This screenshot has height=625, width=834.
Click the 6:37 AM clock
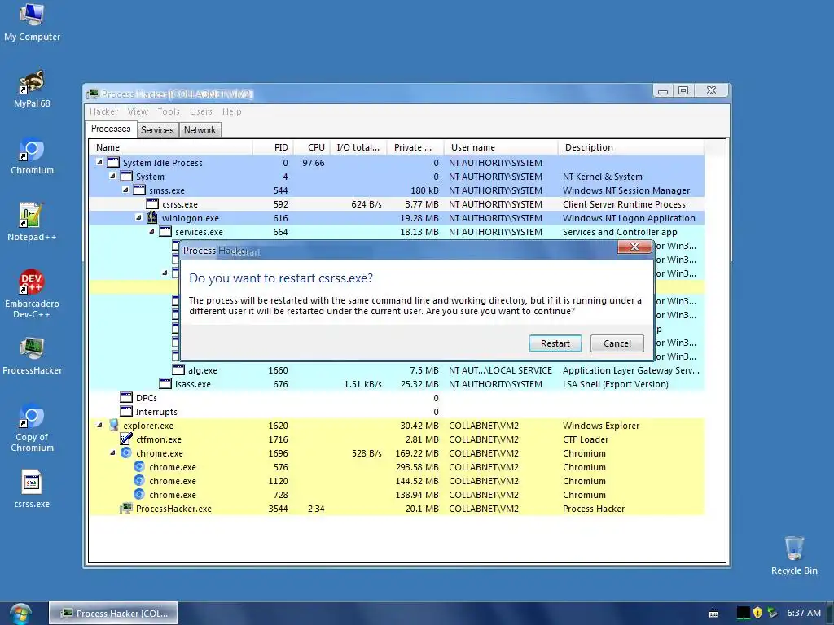point(804,613)
